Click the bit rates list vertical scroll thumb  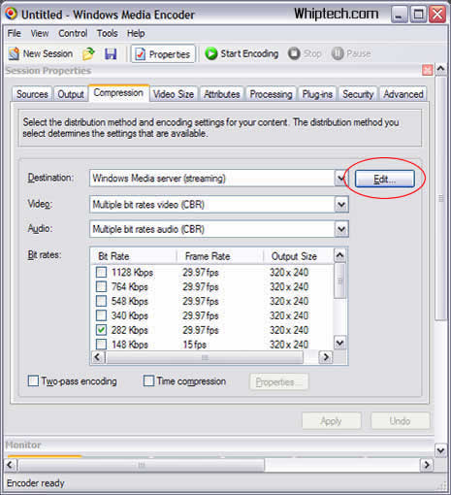point(339,280)
